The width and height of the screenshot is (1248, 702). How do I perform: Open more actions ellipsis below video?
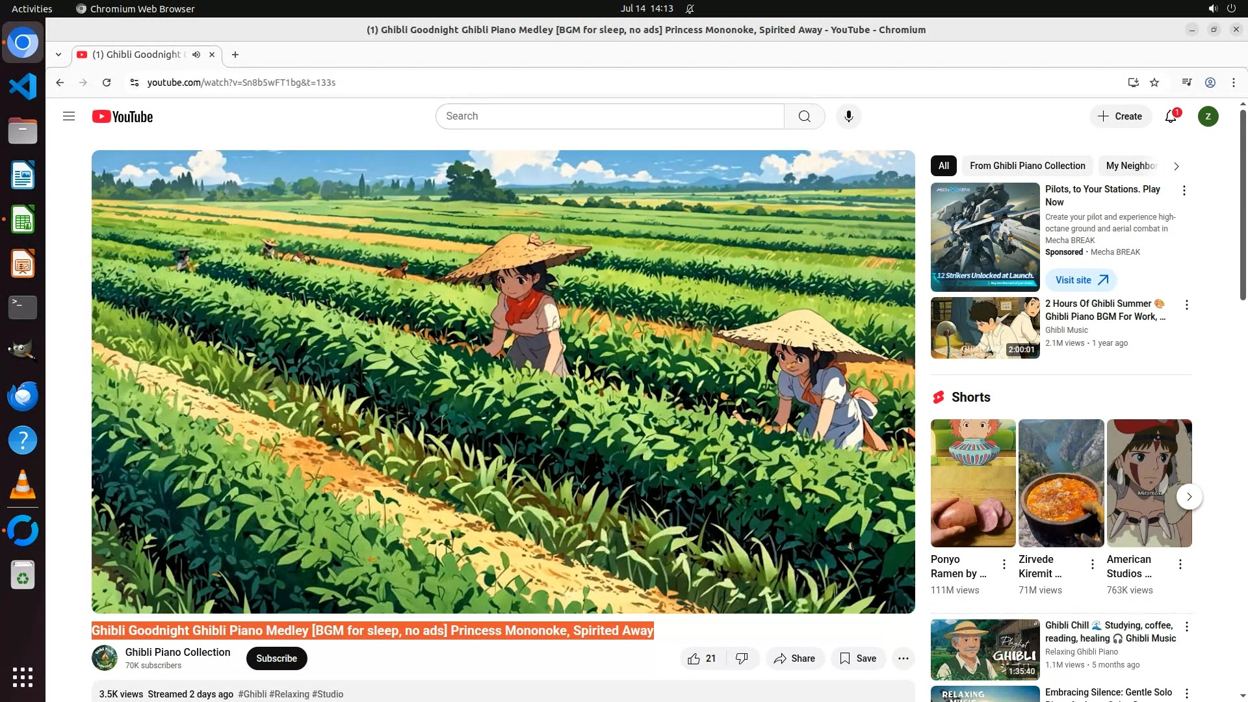(903, 658)
